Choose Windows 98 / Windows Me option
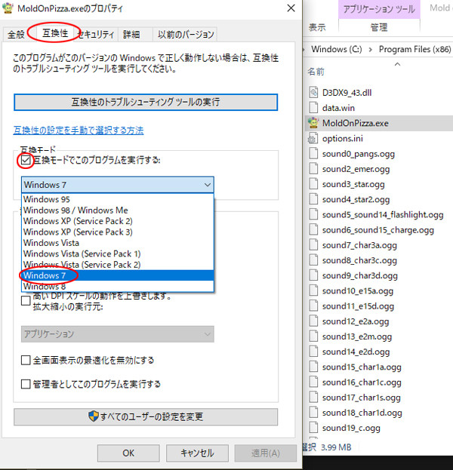 coord(117,210)
